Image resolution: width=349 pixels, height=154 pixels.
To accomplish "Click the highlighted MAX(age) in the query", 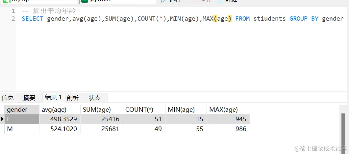I will point(217,19).
